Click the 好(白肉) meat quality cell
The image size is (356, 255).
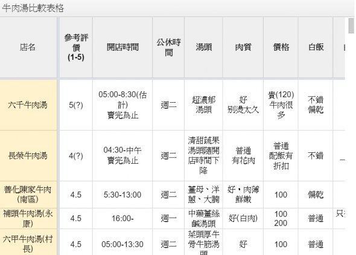[x=243, y=218]
